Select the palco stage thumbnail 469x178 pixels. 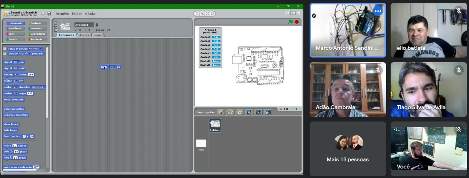pos(201,144)
